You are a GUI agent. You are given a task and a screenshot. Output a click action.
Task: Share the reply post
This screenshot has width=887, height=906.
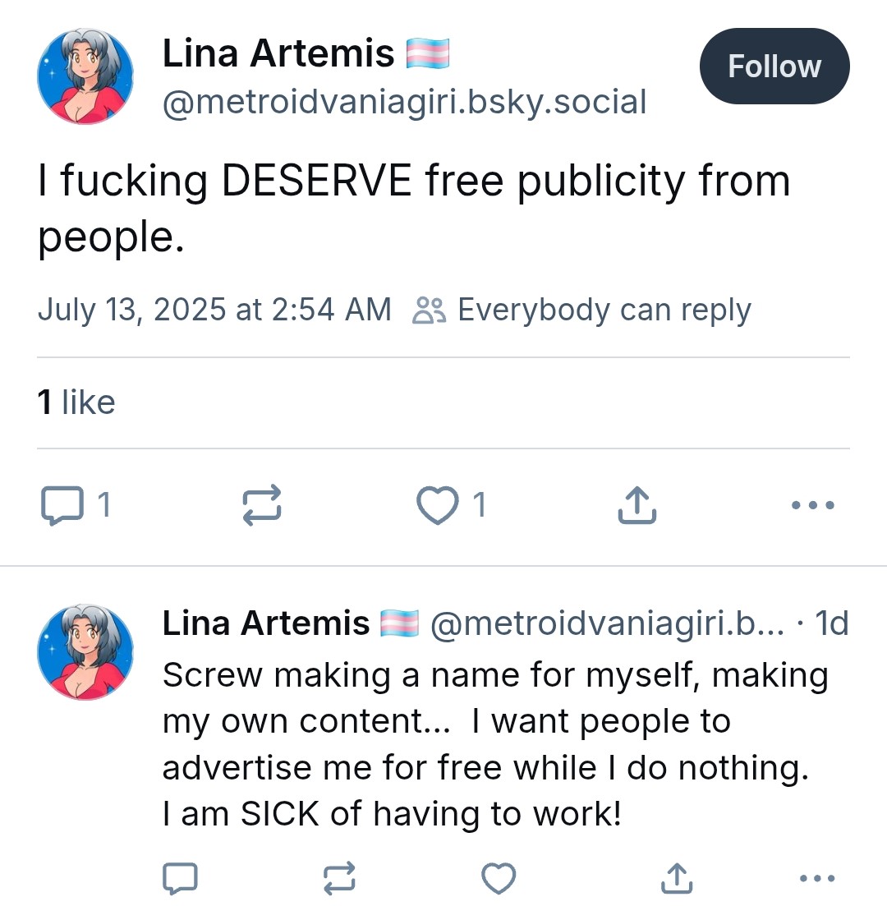click(675, 879)
